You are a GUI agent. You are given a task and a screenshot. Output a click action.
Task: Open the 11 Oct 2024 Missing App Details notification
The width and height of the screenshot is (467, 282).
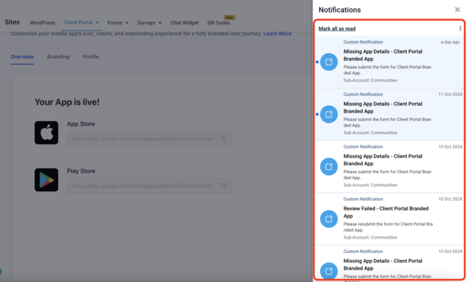[389, 114]
